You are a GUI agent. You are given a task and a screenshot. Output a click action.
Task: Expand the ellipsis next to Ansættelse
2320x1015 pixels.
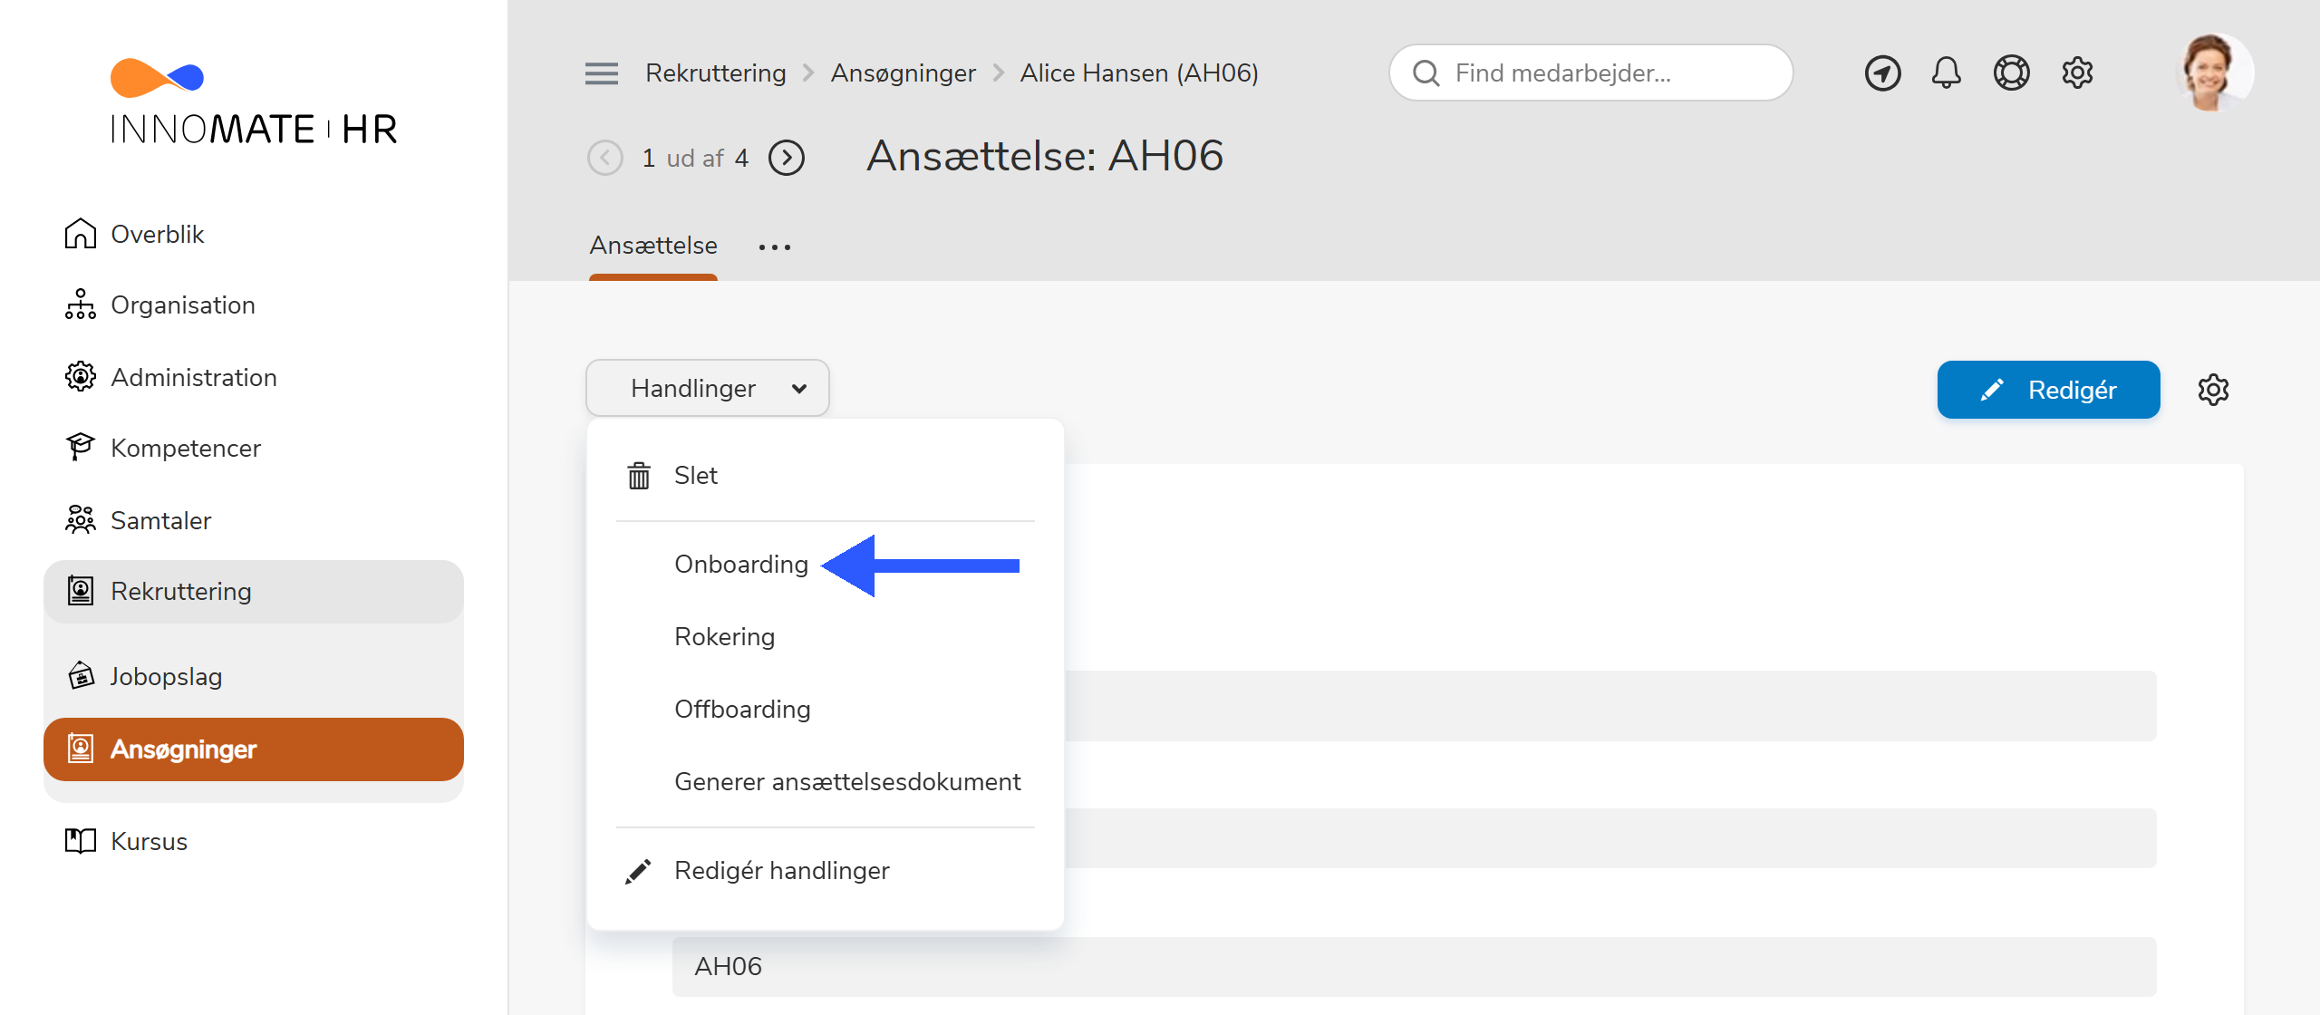775,246
